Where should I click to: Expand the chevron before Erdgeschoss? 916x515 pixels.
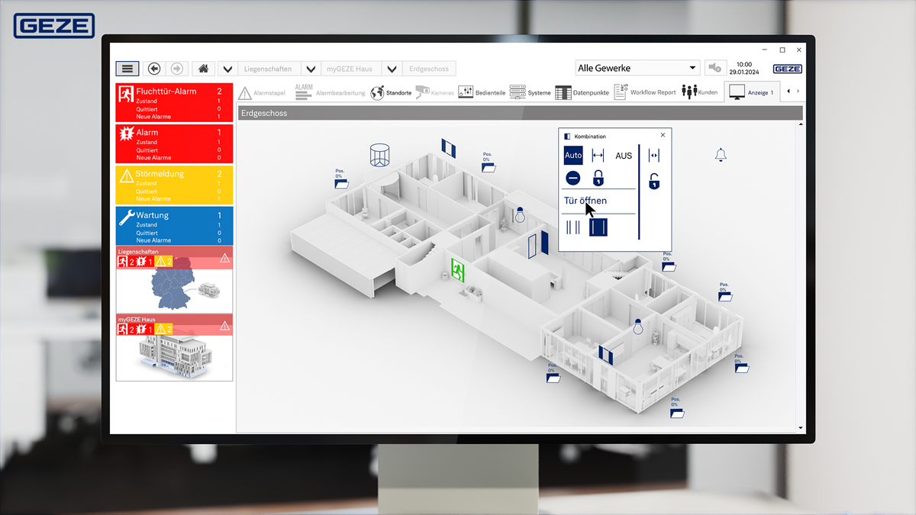[x=392, y=69]
